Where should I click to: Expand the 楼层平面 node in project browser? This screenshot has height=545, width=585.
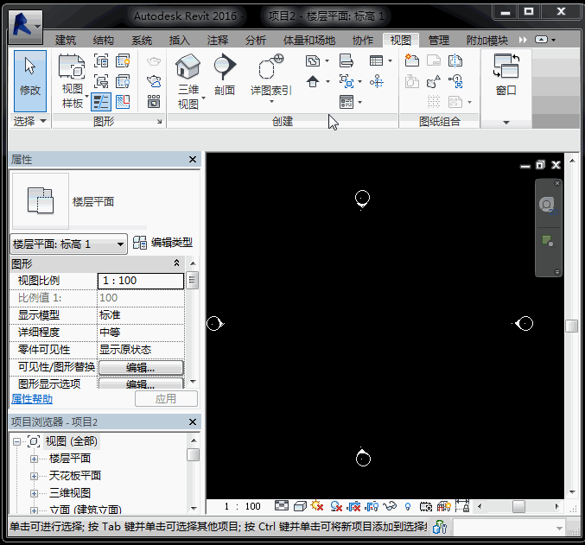[35, 459]
